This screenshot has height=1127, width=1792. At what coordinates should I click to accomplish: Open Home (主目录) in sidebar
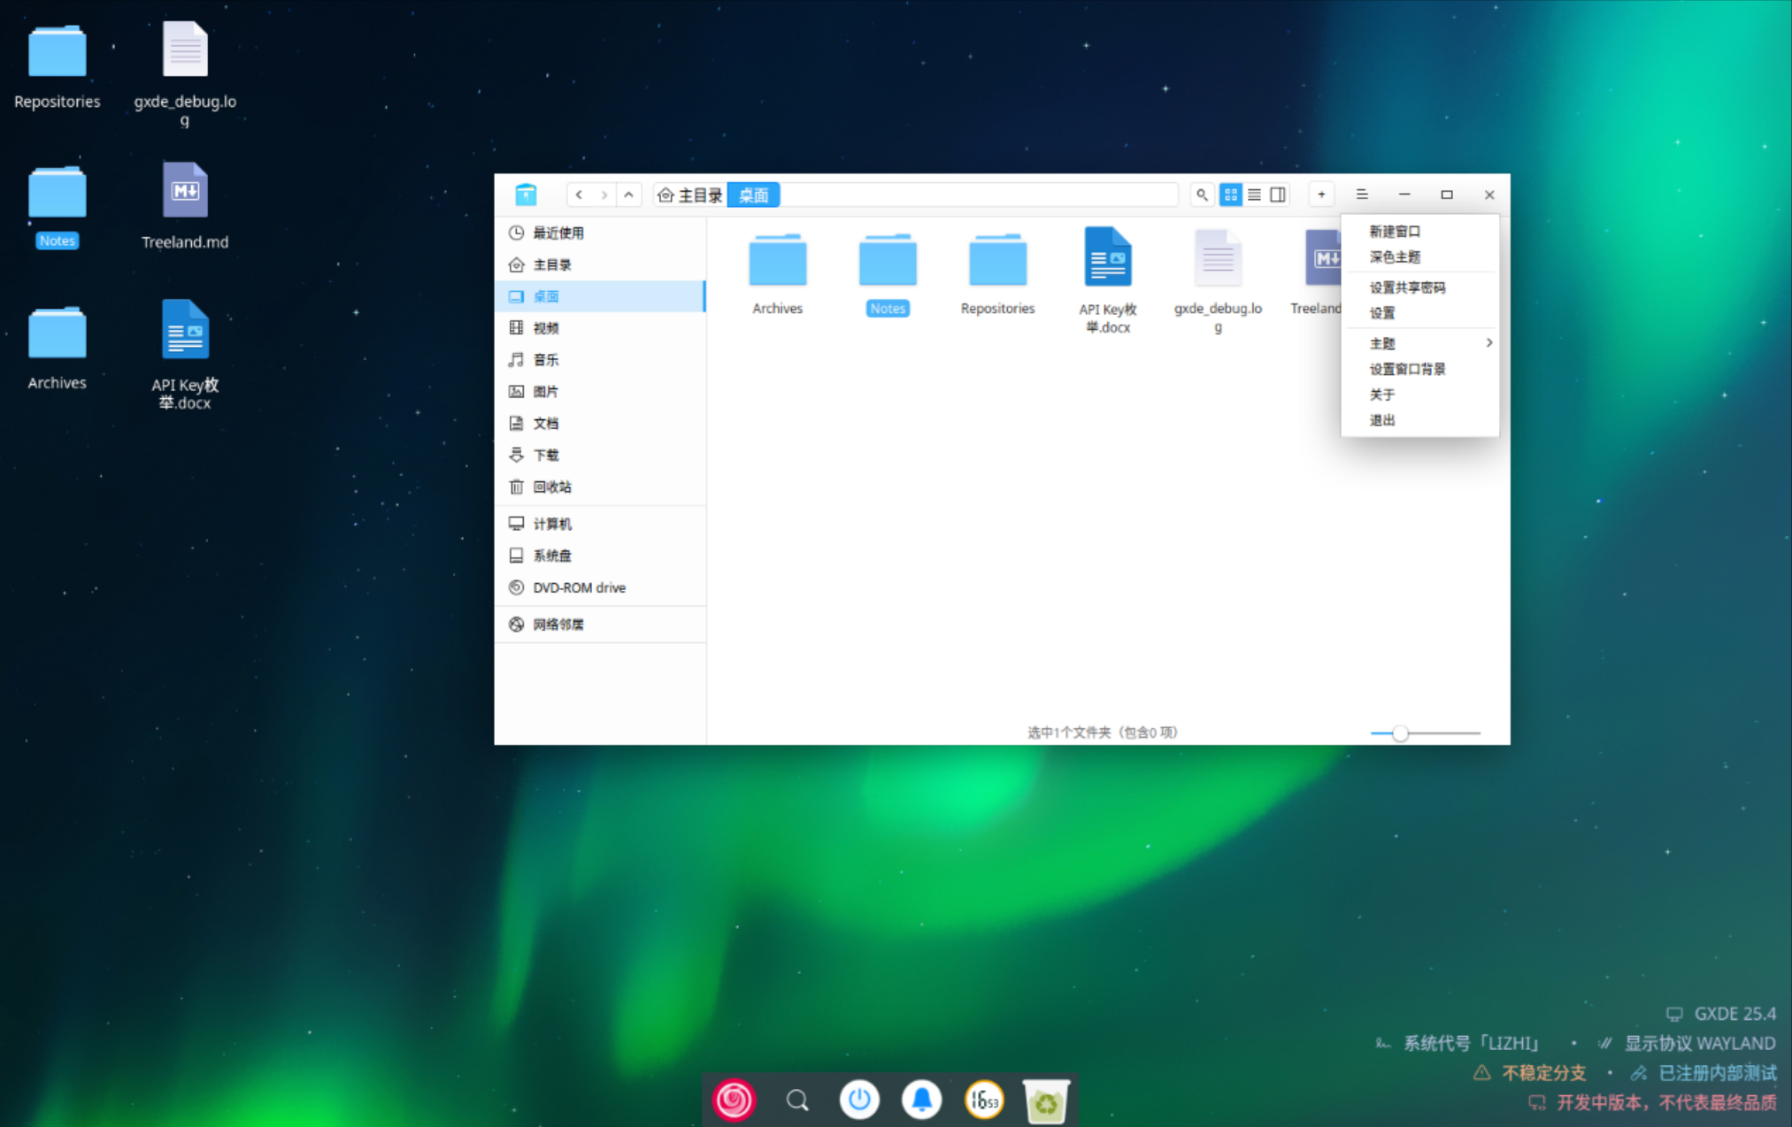pyautogui.click(x=600, y=264)
